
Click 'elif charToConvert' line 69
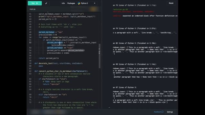[53, 95]
